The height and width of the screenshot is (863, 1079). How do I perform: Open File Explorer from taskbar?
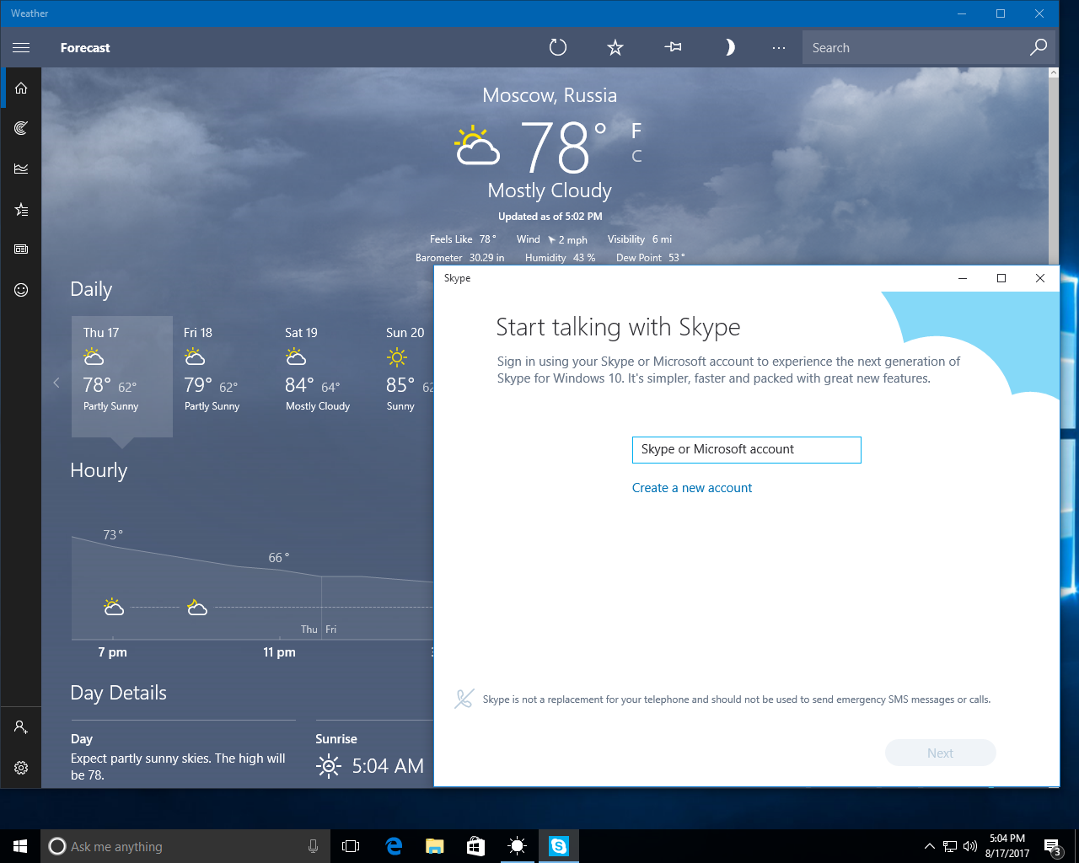[x=435, y=846]
